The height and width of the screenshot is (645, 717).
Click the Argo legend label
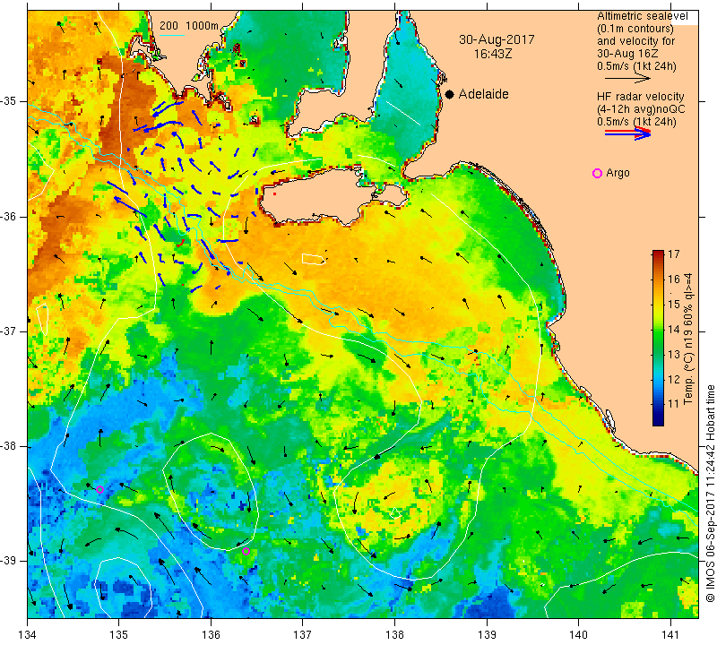coord(618,173)
